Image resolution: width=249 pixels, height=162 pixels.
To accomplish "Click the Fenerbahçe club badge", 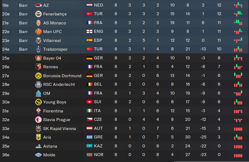I will [x=38, y=14].
